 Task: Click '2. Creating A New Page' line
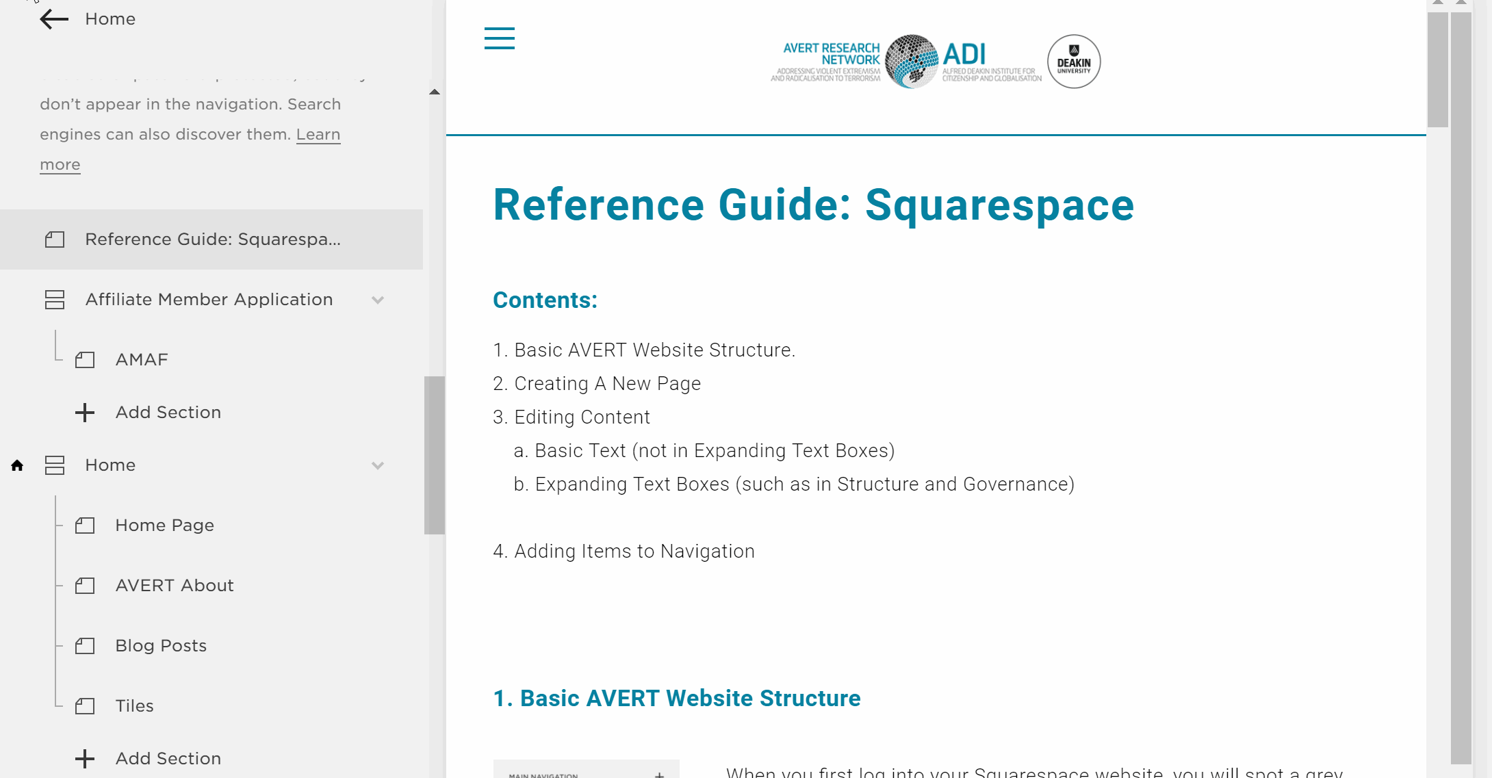(597, 384)
